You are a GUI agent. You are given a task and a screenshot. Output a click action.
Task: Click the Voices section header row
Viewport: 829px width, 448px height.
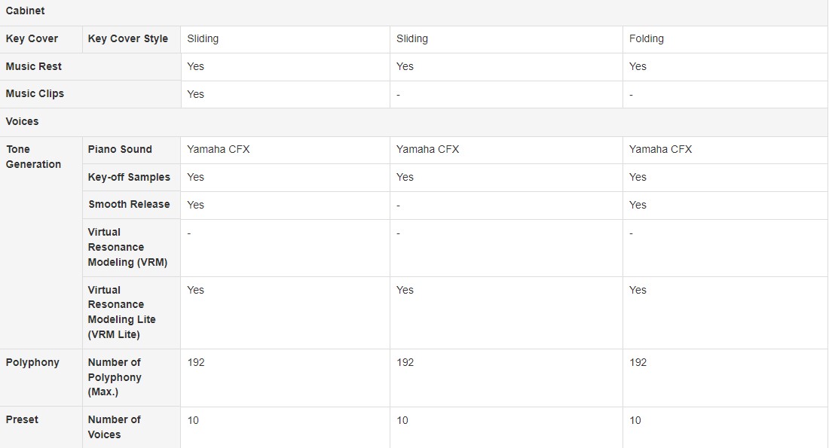23,121
